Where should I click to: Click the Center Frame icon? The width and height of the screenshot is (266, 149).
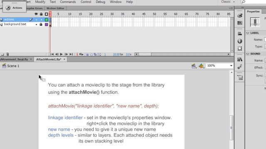(77, 54)
